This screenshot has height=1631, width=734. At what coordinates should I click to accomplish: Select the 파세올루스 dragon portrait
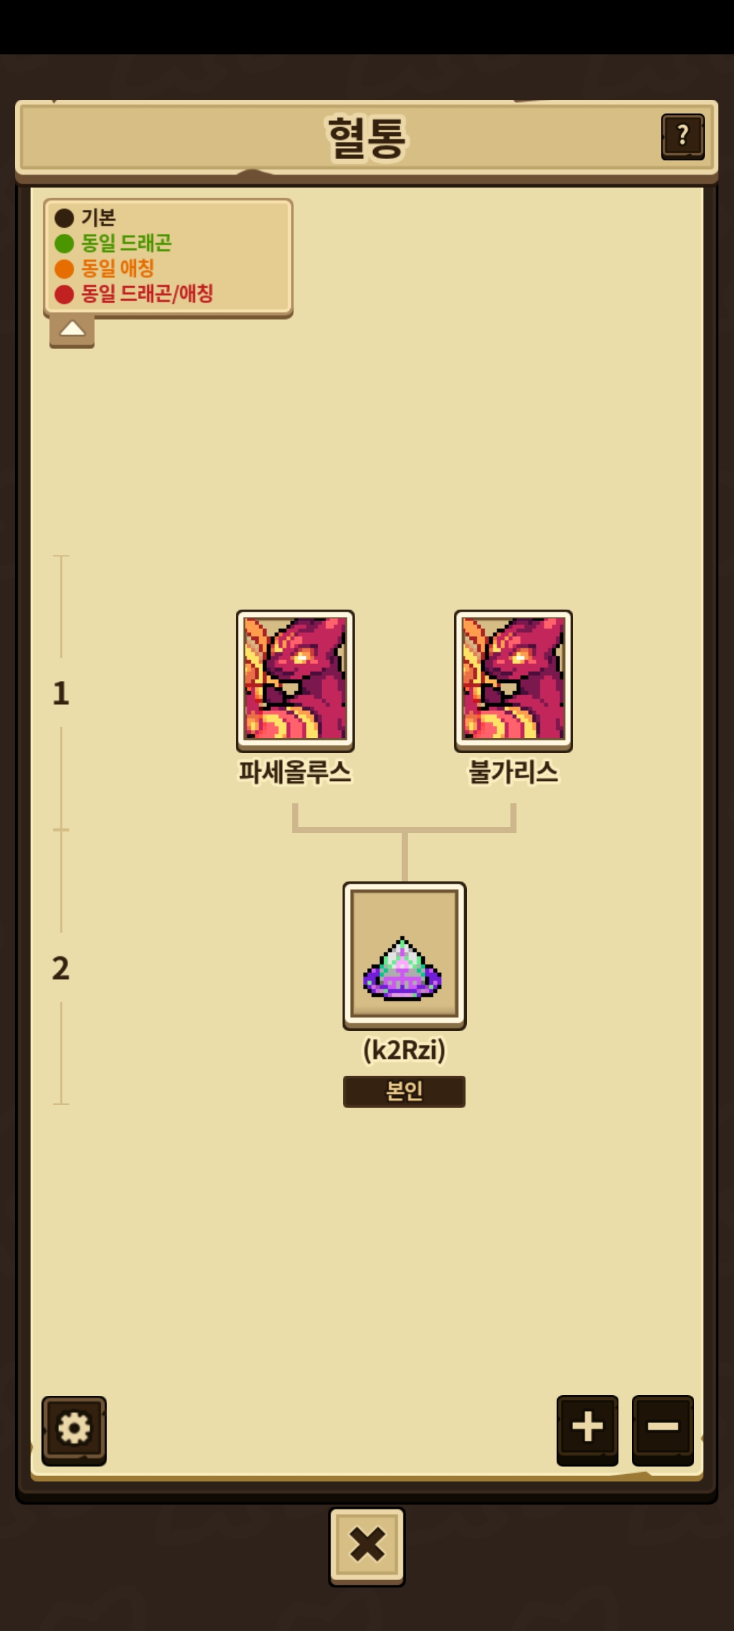pyautogui.click(x=295, y=680)
